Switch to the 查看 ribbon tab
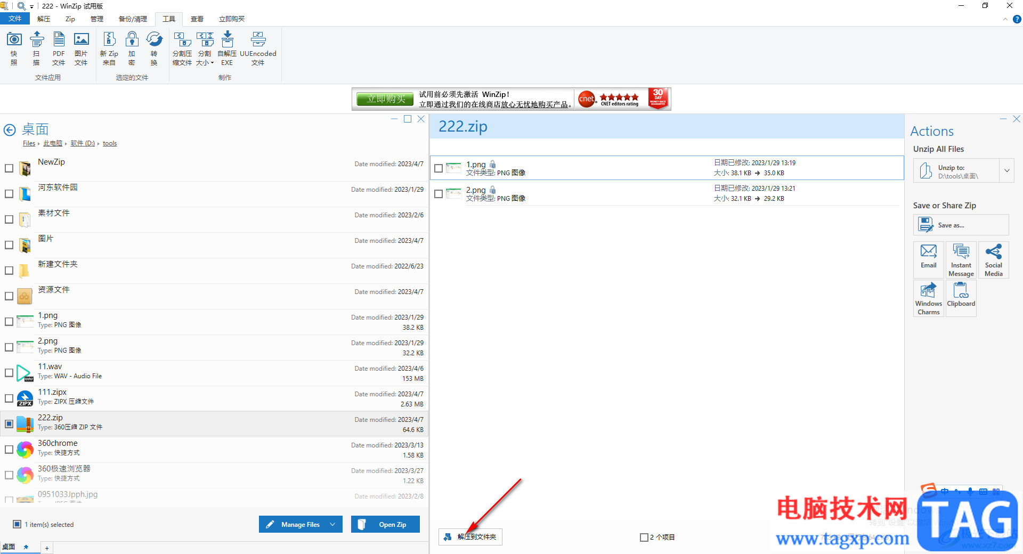1023x554 pixels. pos(197,19)
